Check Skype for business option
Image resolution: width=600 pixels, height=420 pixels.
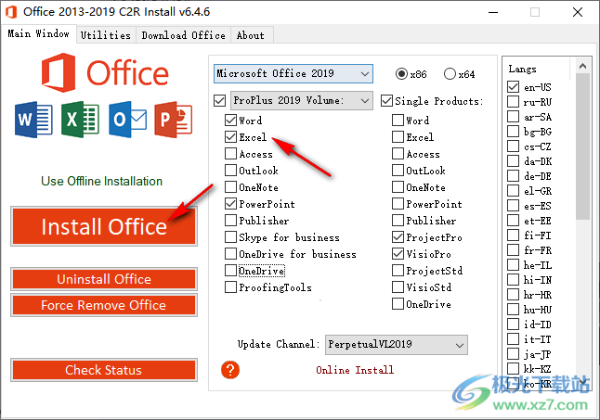[x=230, y=237]
